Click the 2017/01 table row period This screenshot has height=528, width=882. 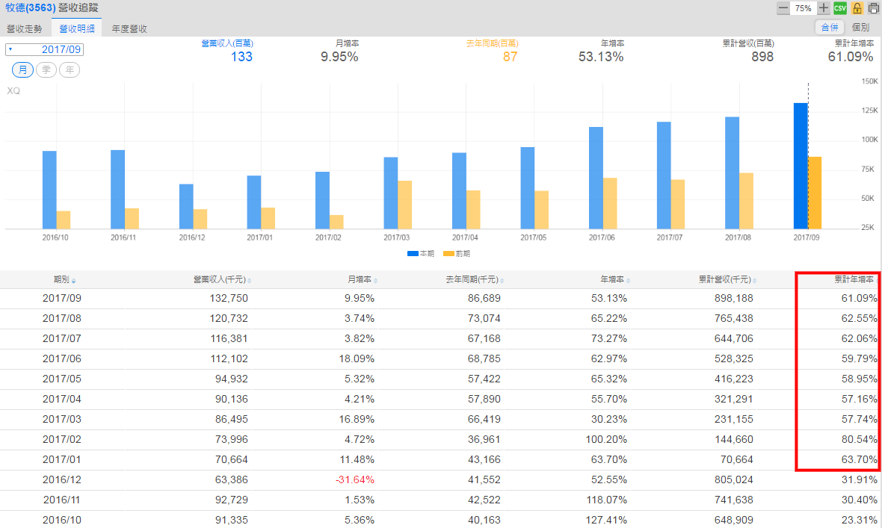point(62,460)
